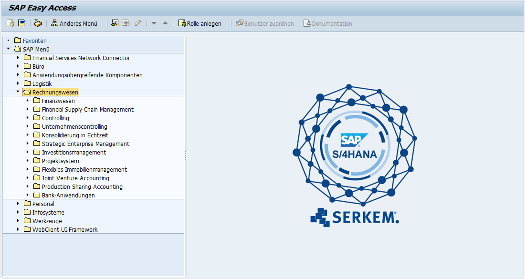
Task: Select the WebClient-UI-Framework tree item
Action: (64, 229)
